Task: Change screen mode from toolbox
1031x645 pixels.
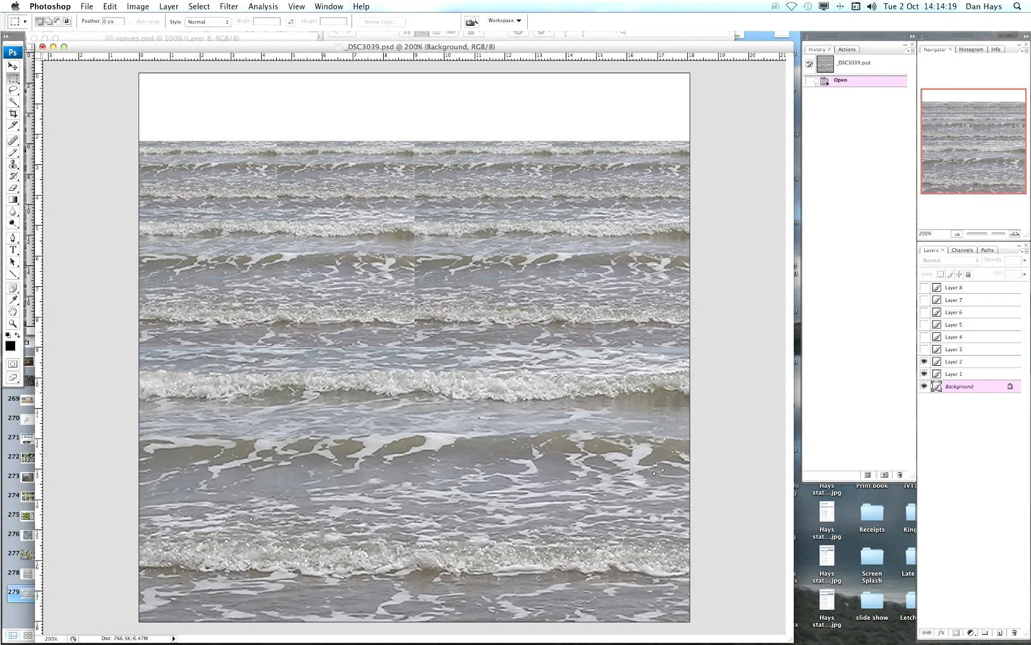Action: click(x=13, y=378)
